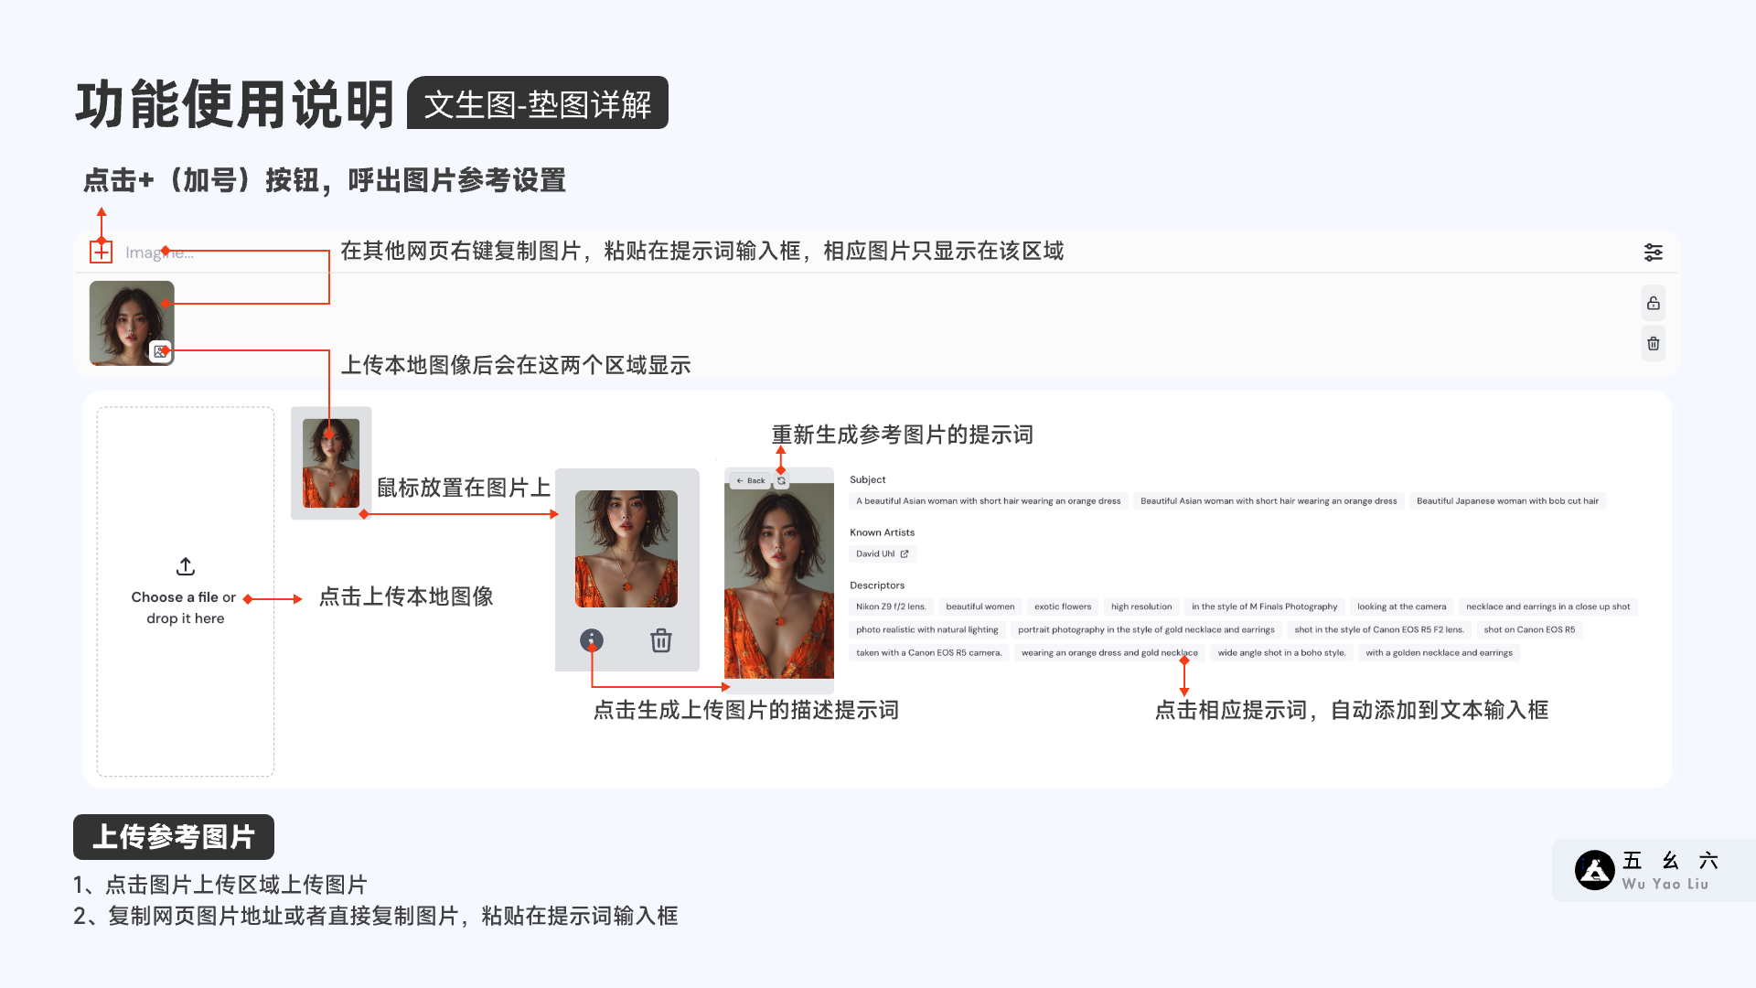Screen dimensions: 1756x988
Task: Click 'wearing an orange dress and gold necklace' tag
Action: tap(1108, 653)
